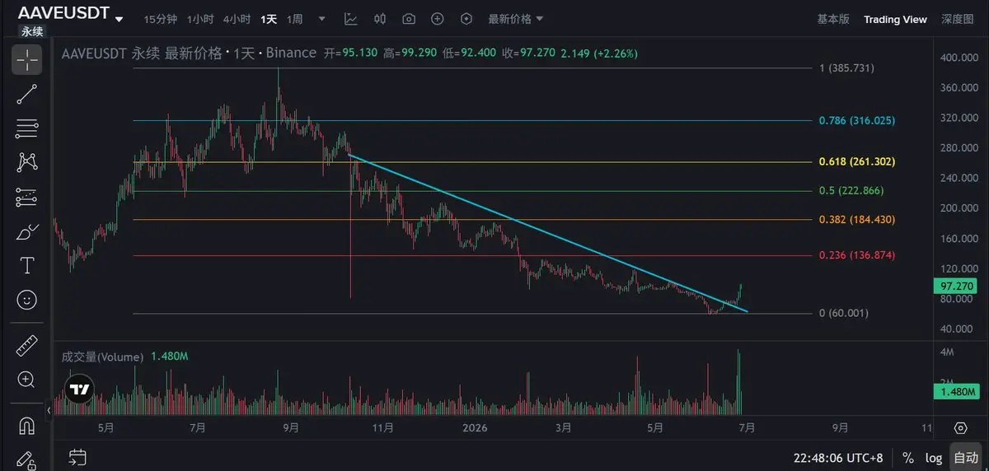
Task: Activate the zoom-in magnifier tool
Action: click(x=26, y=380)
